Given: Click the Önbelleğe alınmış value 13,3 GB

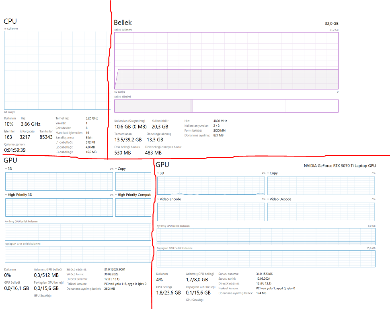Looking at the screenshot, I should 155,140.
